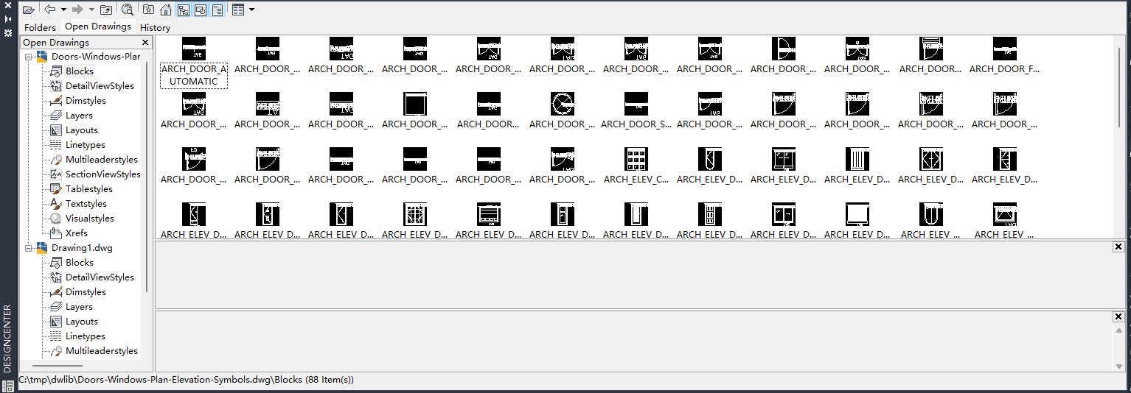Go back with the left arrow button
Screen dimensions: 1131x393
point(50,10)
